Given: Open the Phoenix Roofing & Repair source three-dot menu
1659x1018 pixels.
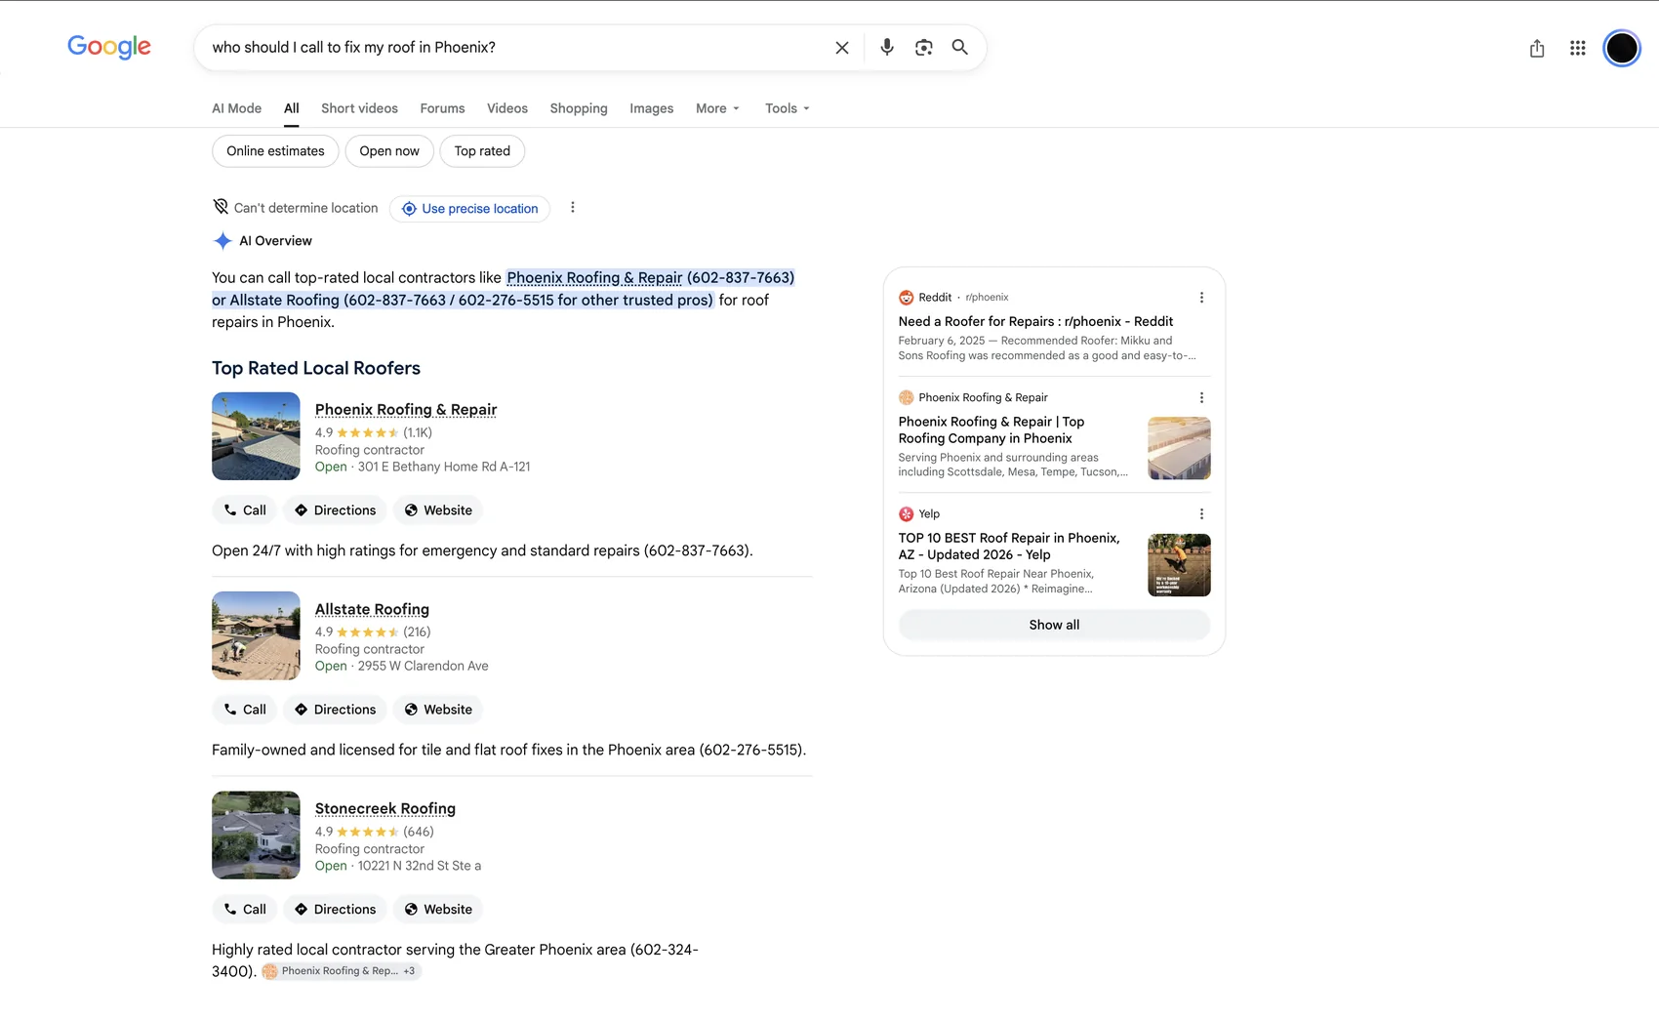Looking at the screenshot, I should click(x=1201, y=398).
